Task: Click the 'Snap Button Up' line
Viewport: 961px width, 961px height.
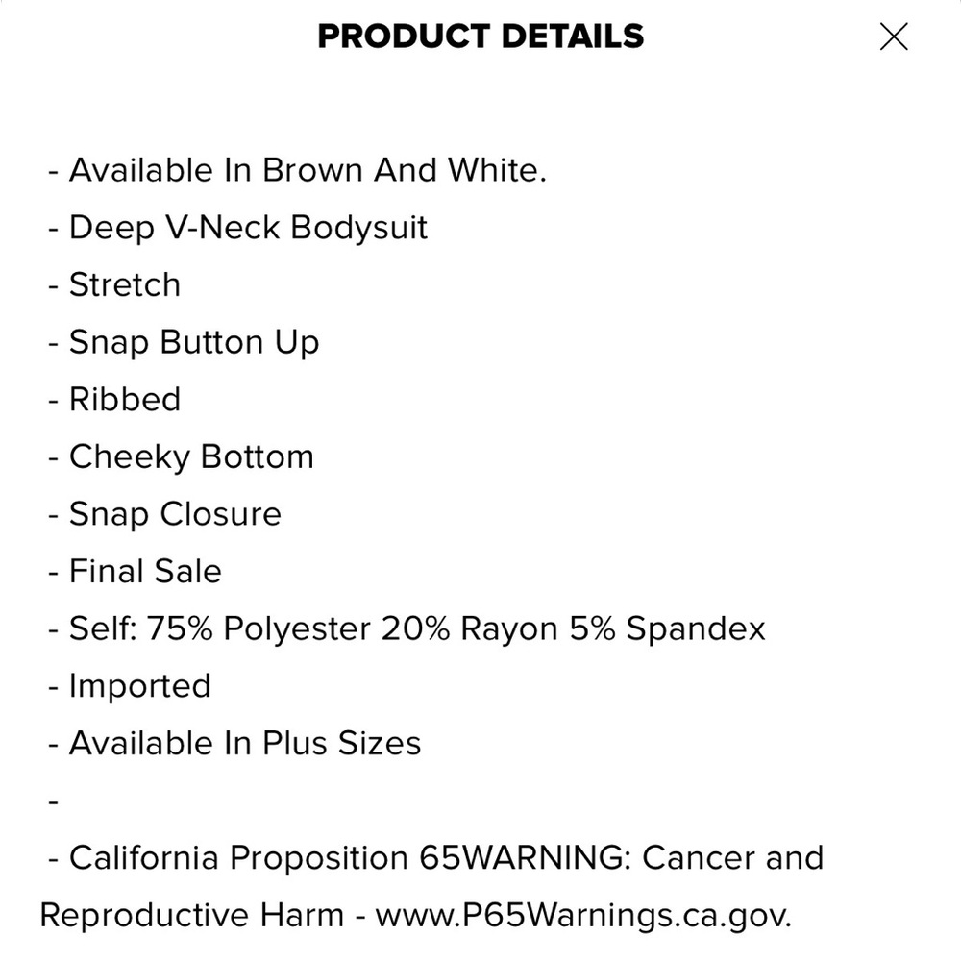Action: coord(184,343)
